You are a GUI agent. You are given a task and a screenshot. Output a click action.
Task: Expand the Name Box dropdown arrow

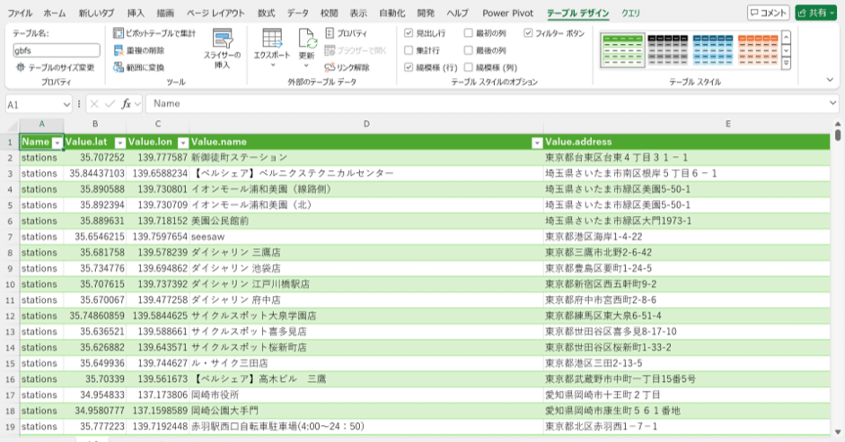tap(66, 104)
